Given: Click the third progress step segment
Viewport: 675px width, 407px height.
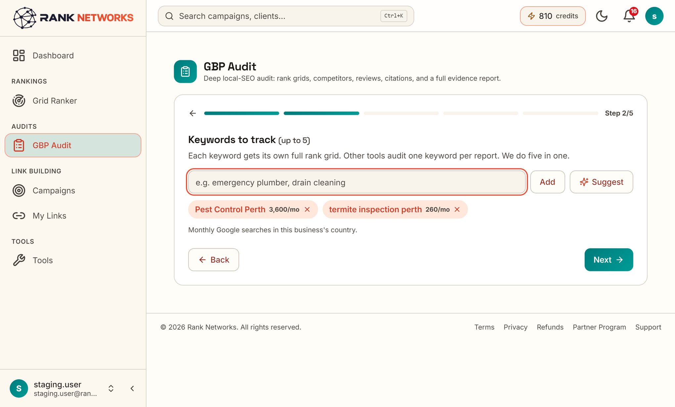Looking at the screenshot, I should point(401,113).
